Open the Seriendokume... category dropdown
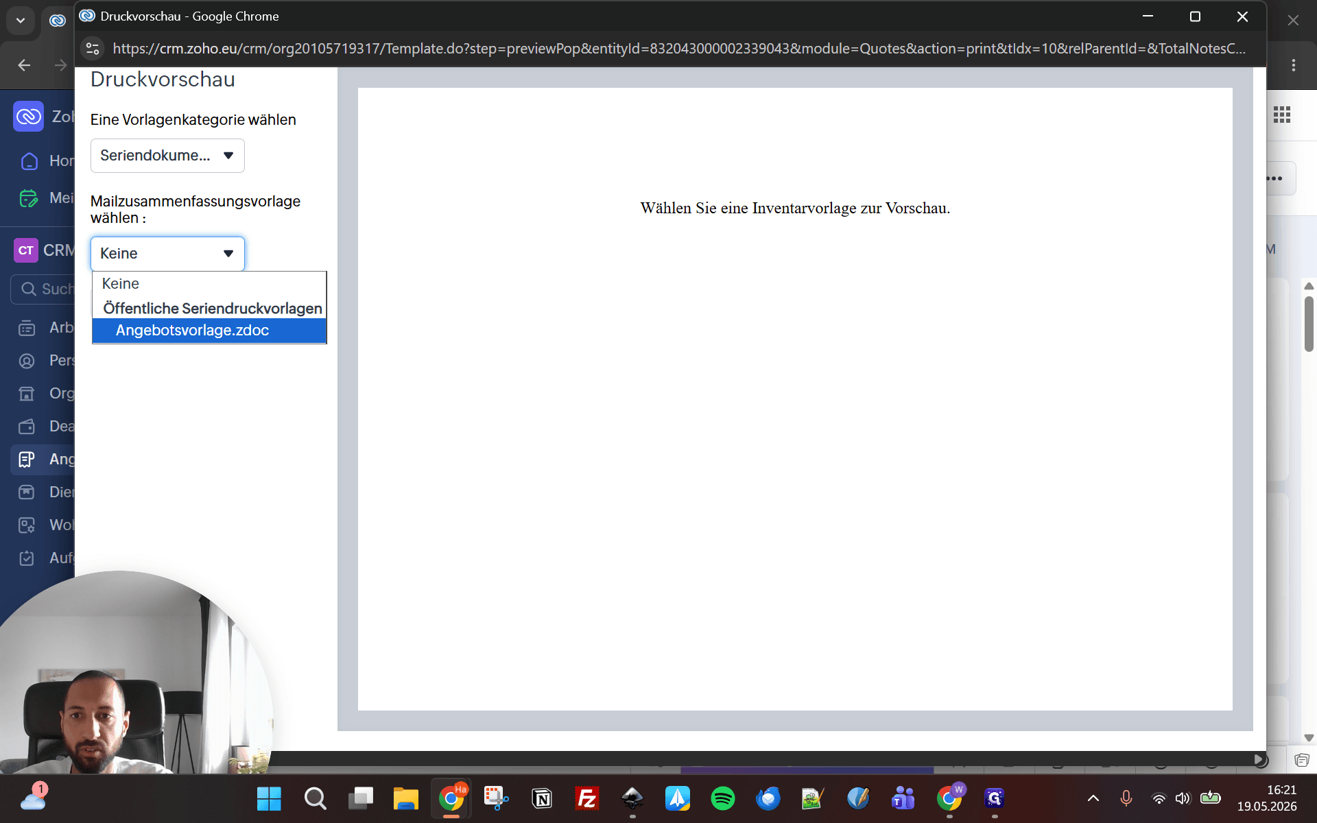This screenshot has width=1317, height=823. pos(167,156)
